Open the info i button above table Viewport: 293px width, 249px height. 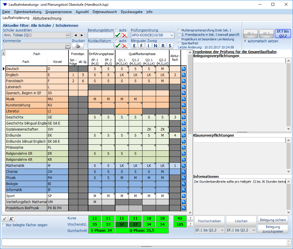(x=3, y=53)
